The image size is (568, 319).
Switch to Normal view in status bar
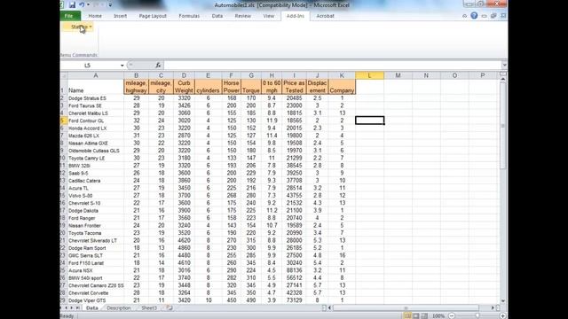408,315
